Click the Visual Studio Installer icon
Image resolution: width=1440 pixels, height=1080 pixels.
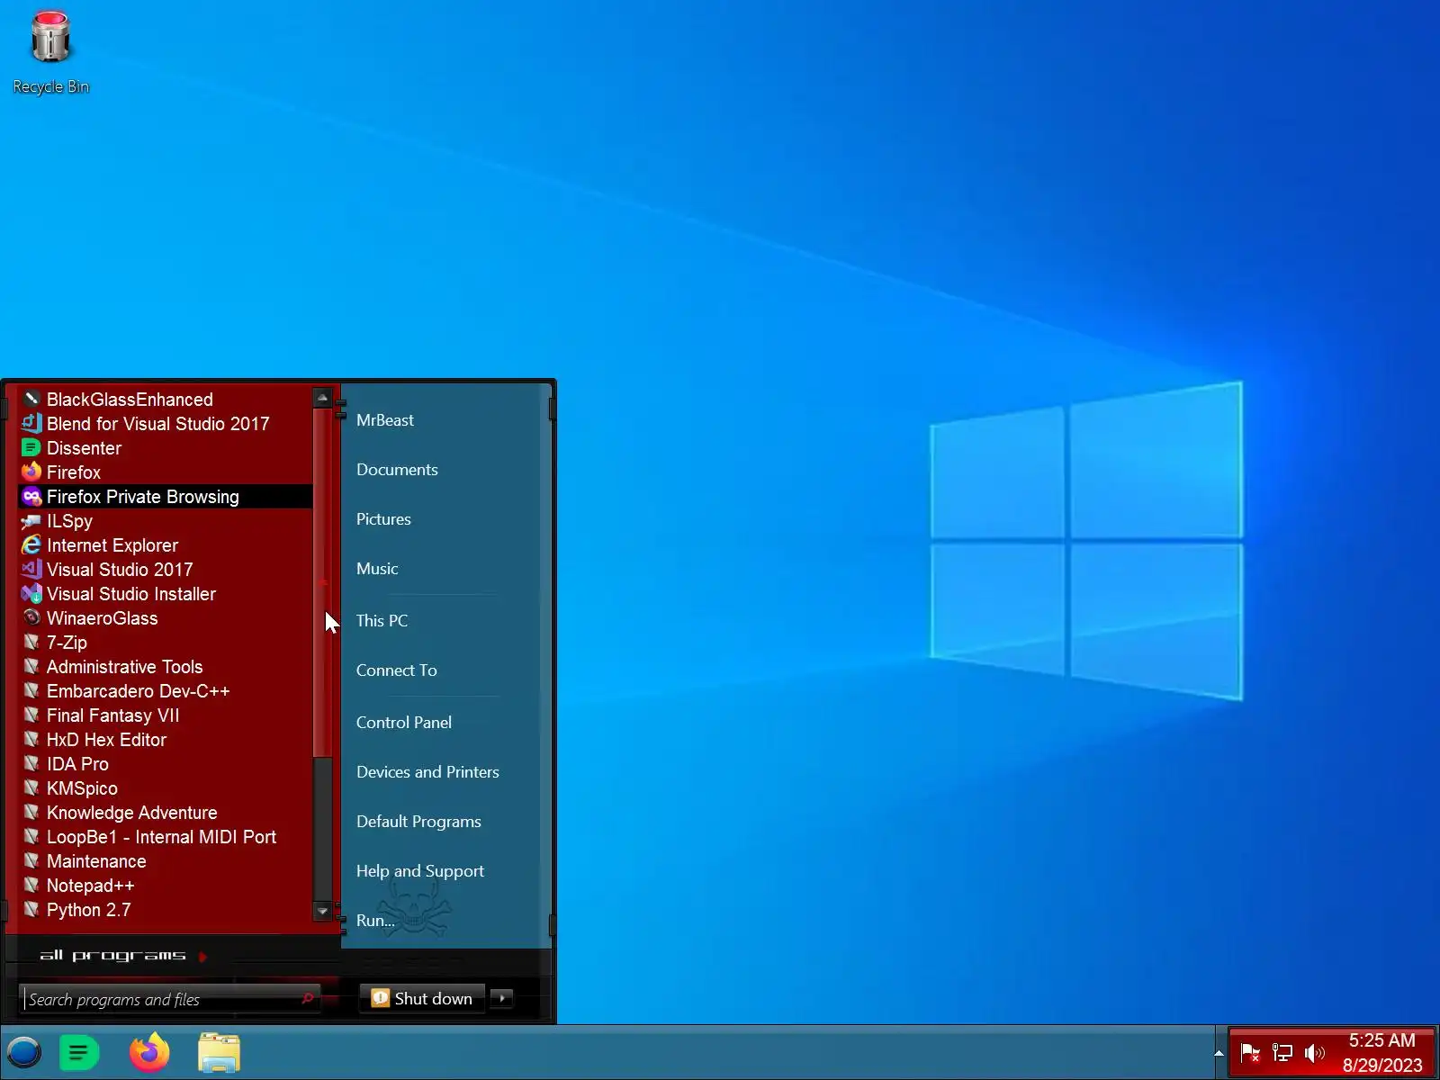31,593
